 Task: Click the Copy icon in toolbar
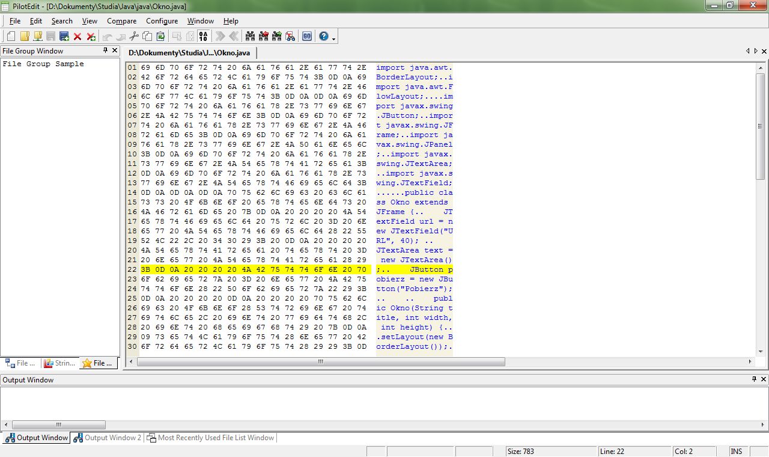coord(147,37)
